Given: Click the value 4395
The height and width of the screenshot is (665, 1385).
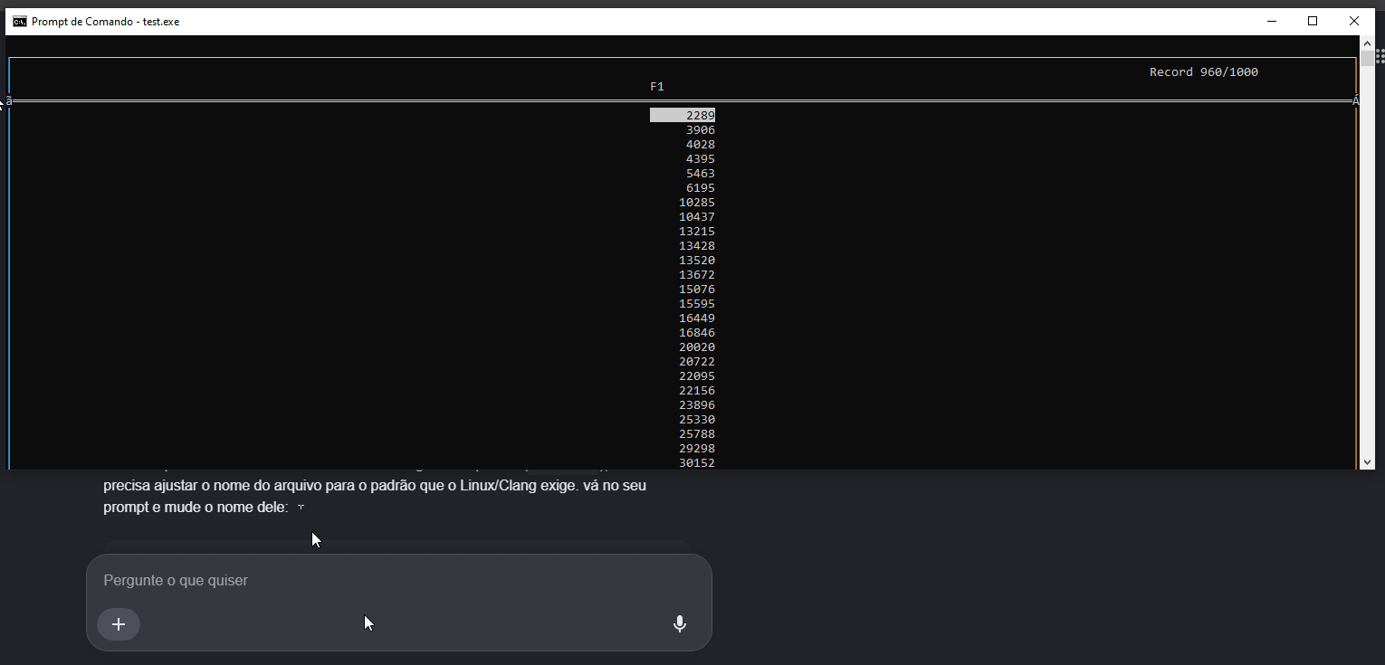Looking at the screenshot, I should (701, 159).
